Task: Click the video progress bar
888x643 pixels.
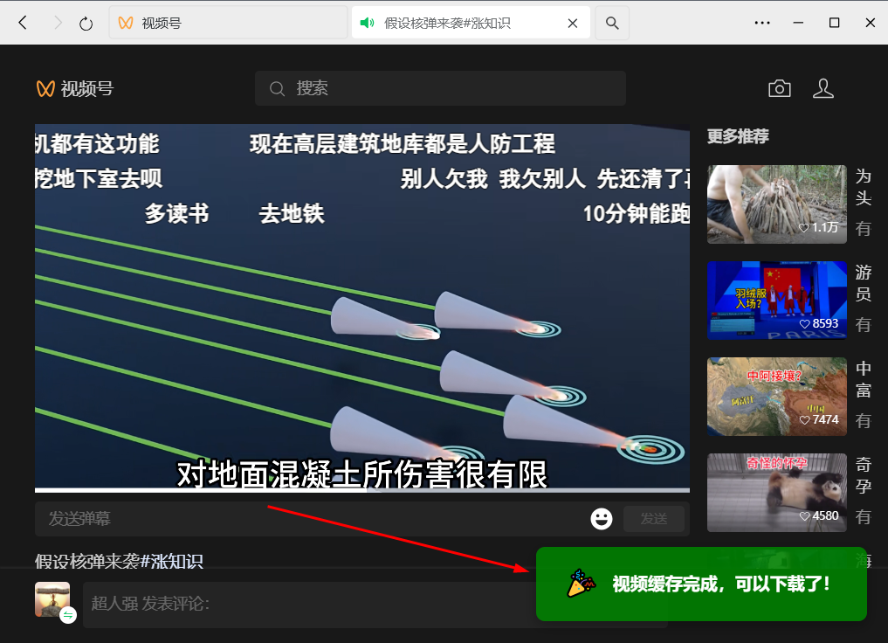Action: (x=361, y=490)
